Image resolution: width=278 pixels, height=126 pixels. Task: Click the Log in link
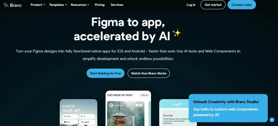click(x=191, y=5)
